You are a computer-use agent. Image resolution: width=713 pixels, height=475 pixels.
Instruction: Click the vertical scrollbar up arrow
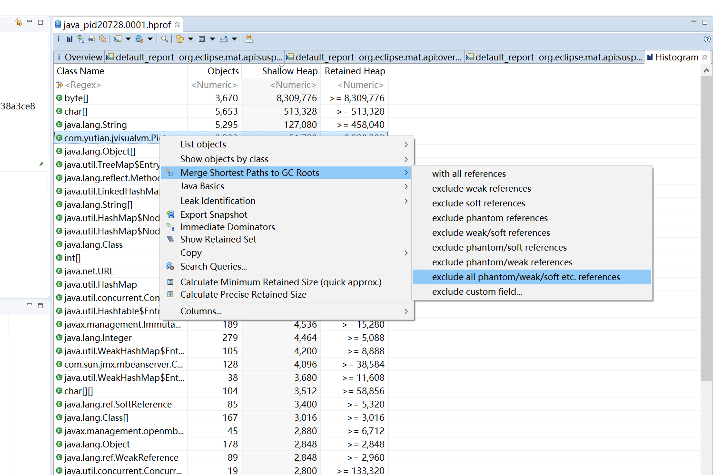706,71
